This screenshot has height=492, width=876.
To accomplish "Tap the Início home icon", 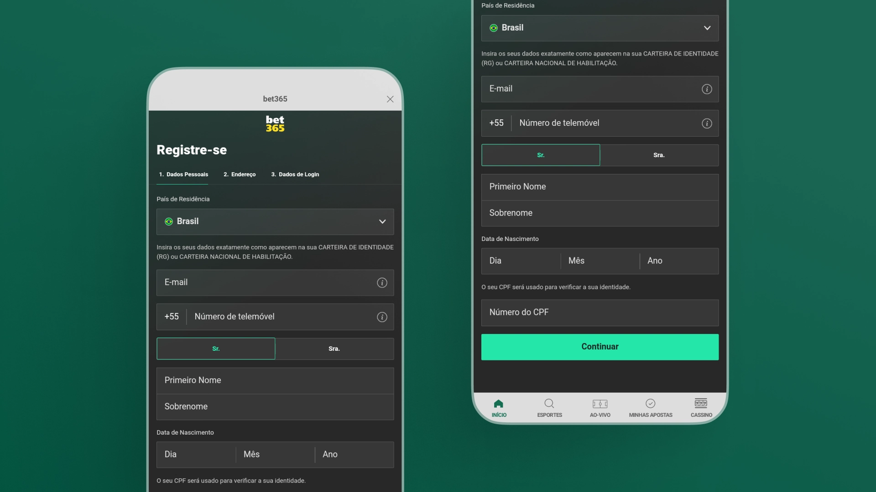I will 499,404.
